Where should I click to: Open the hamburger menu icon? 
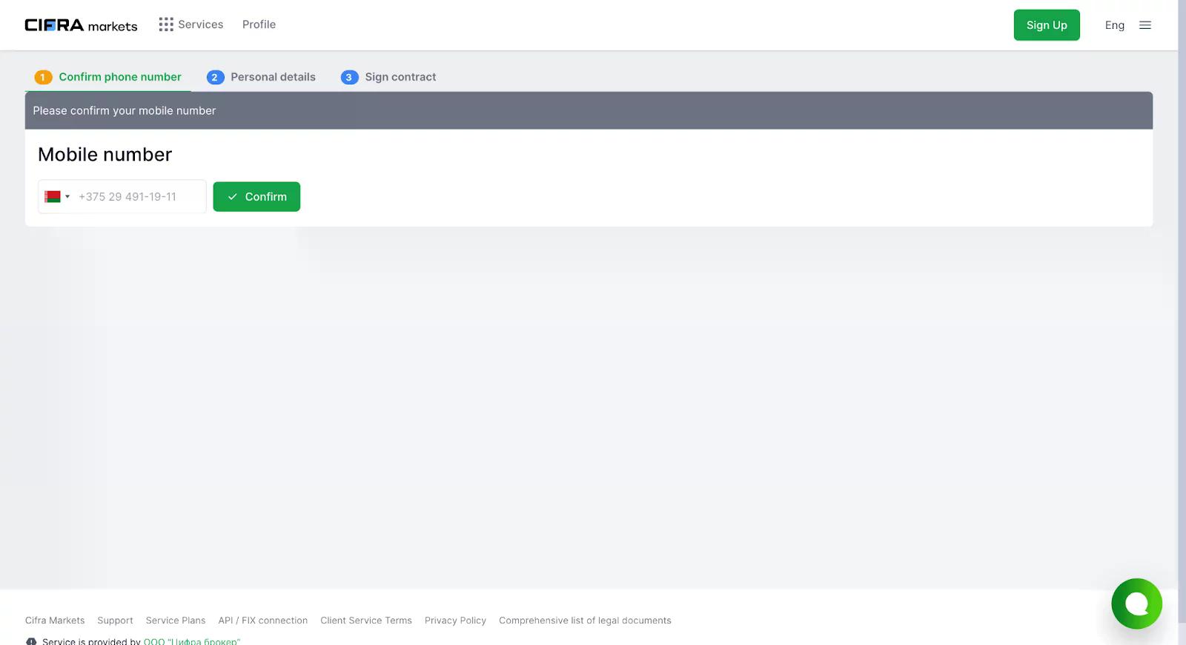(1144, 25)
